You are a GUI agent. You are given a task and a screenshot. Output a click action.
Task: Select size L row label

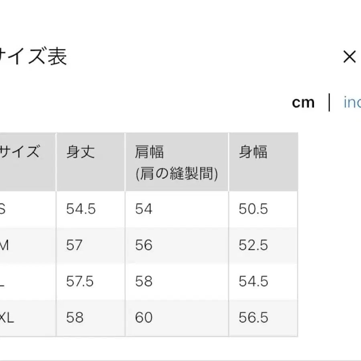click(x=3, y=281)
